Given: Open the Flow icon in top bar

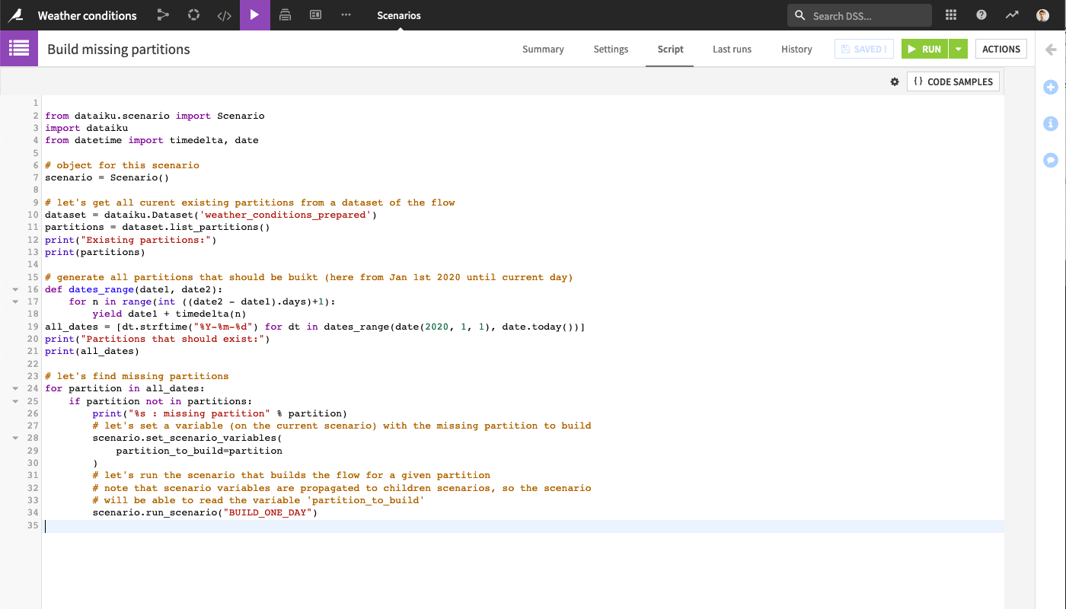Looking at the screenshot, I should pyautogui.click(x=163, y=15).
